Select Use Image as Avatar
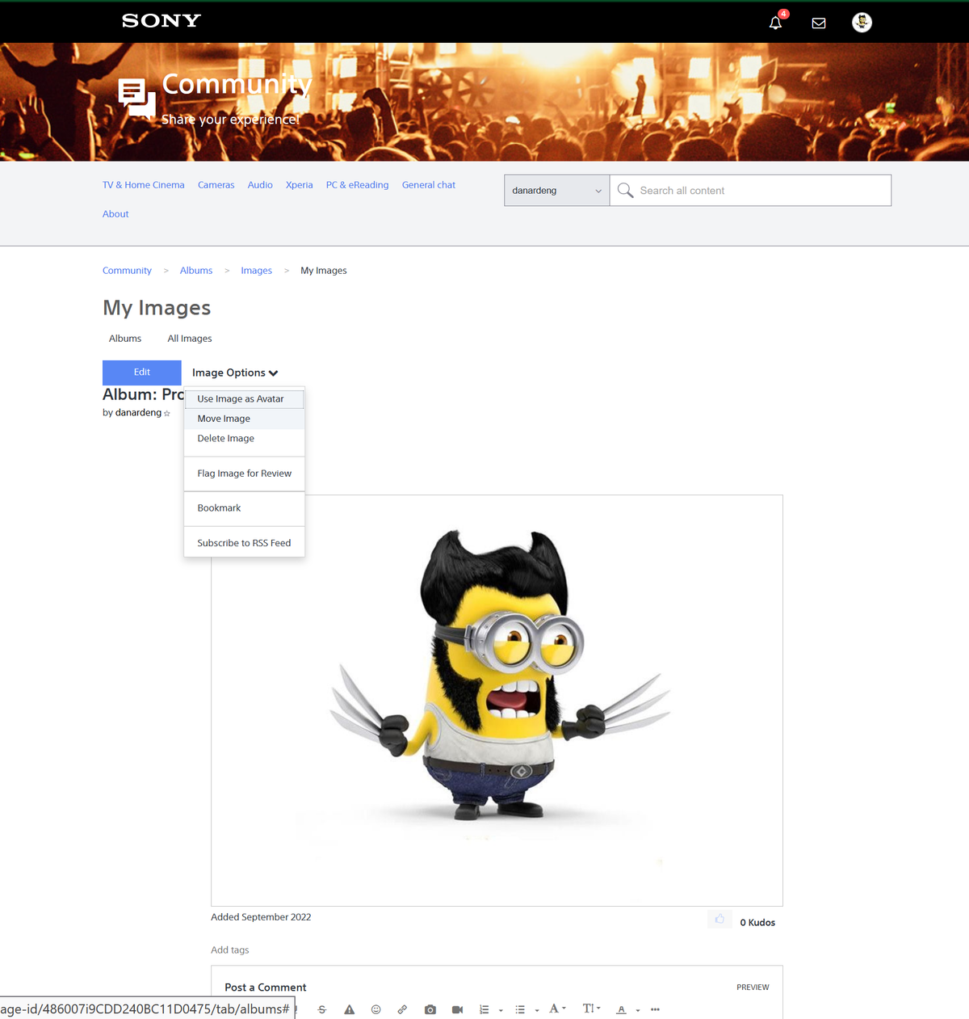 [x=241, y=398]
